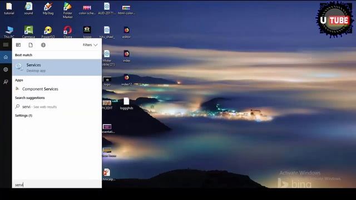
Task: Expand the search sidebar hamburger menu
Action: point(6,44)
